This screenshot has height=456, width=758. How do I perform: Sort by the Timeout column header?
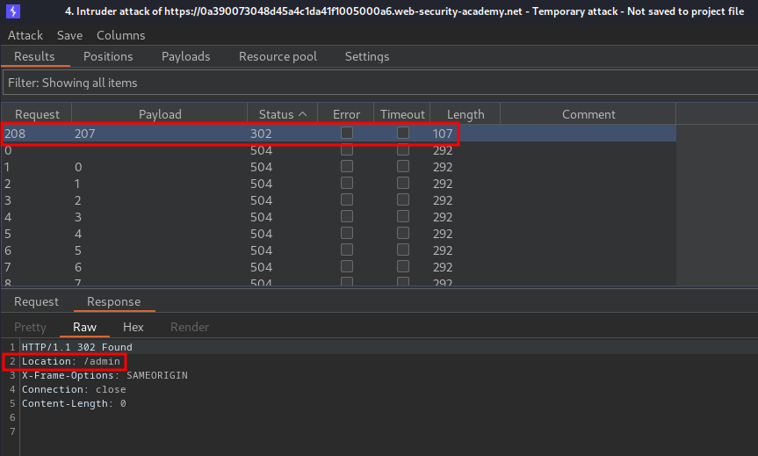pyautogui.click(x=402, y=114)
